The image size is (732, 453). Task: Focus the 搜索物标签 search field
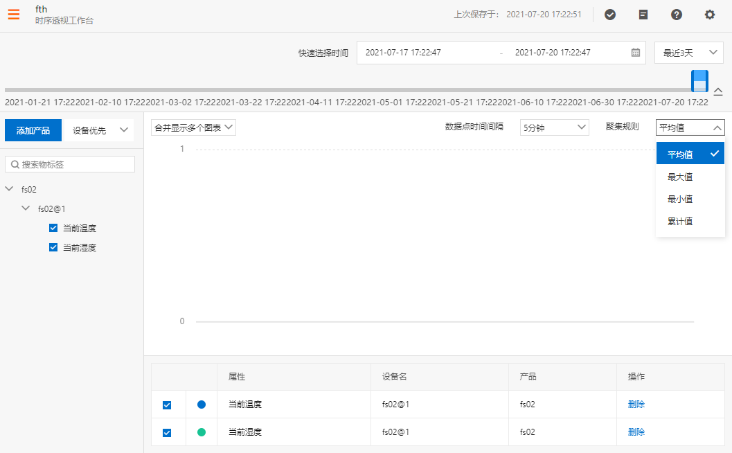pos(76,165)
